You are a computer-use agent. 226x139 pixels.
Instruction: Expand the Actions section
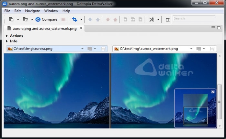pos(7,36)
